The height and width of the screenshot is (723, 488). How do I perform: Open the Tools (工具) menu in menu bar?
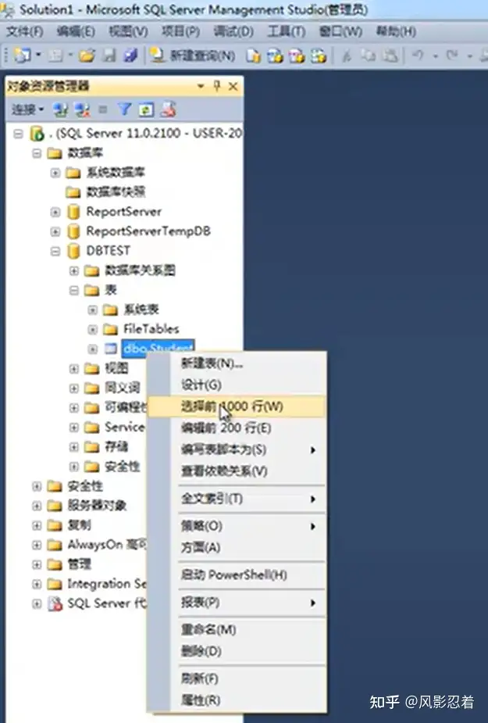[x=287, y=31]
